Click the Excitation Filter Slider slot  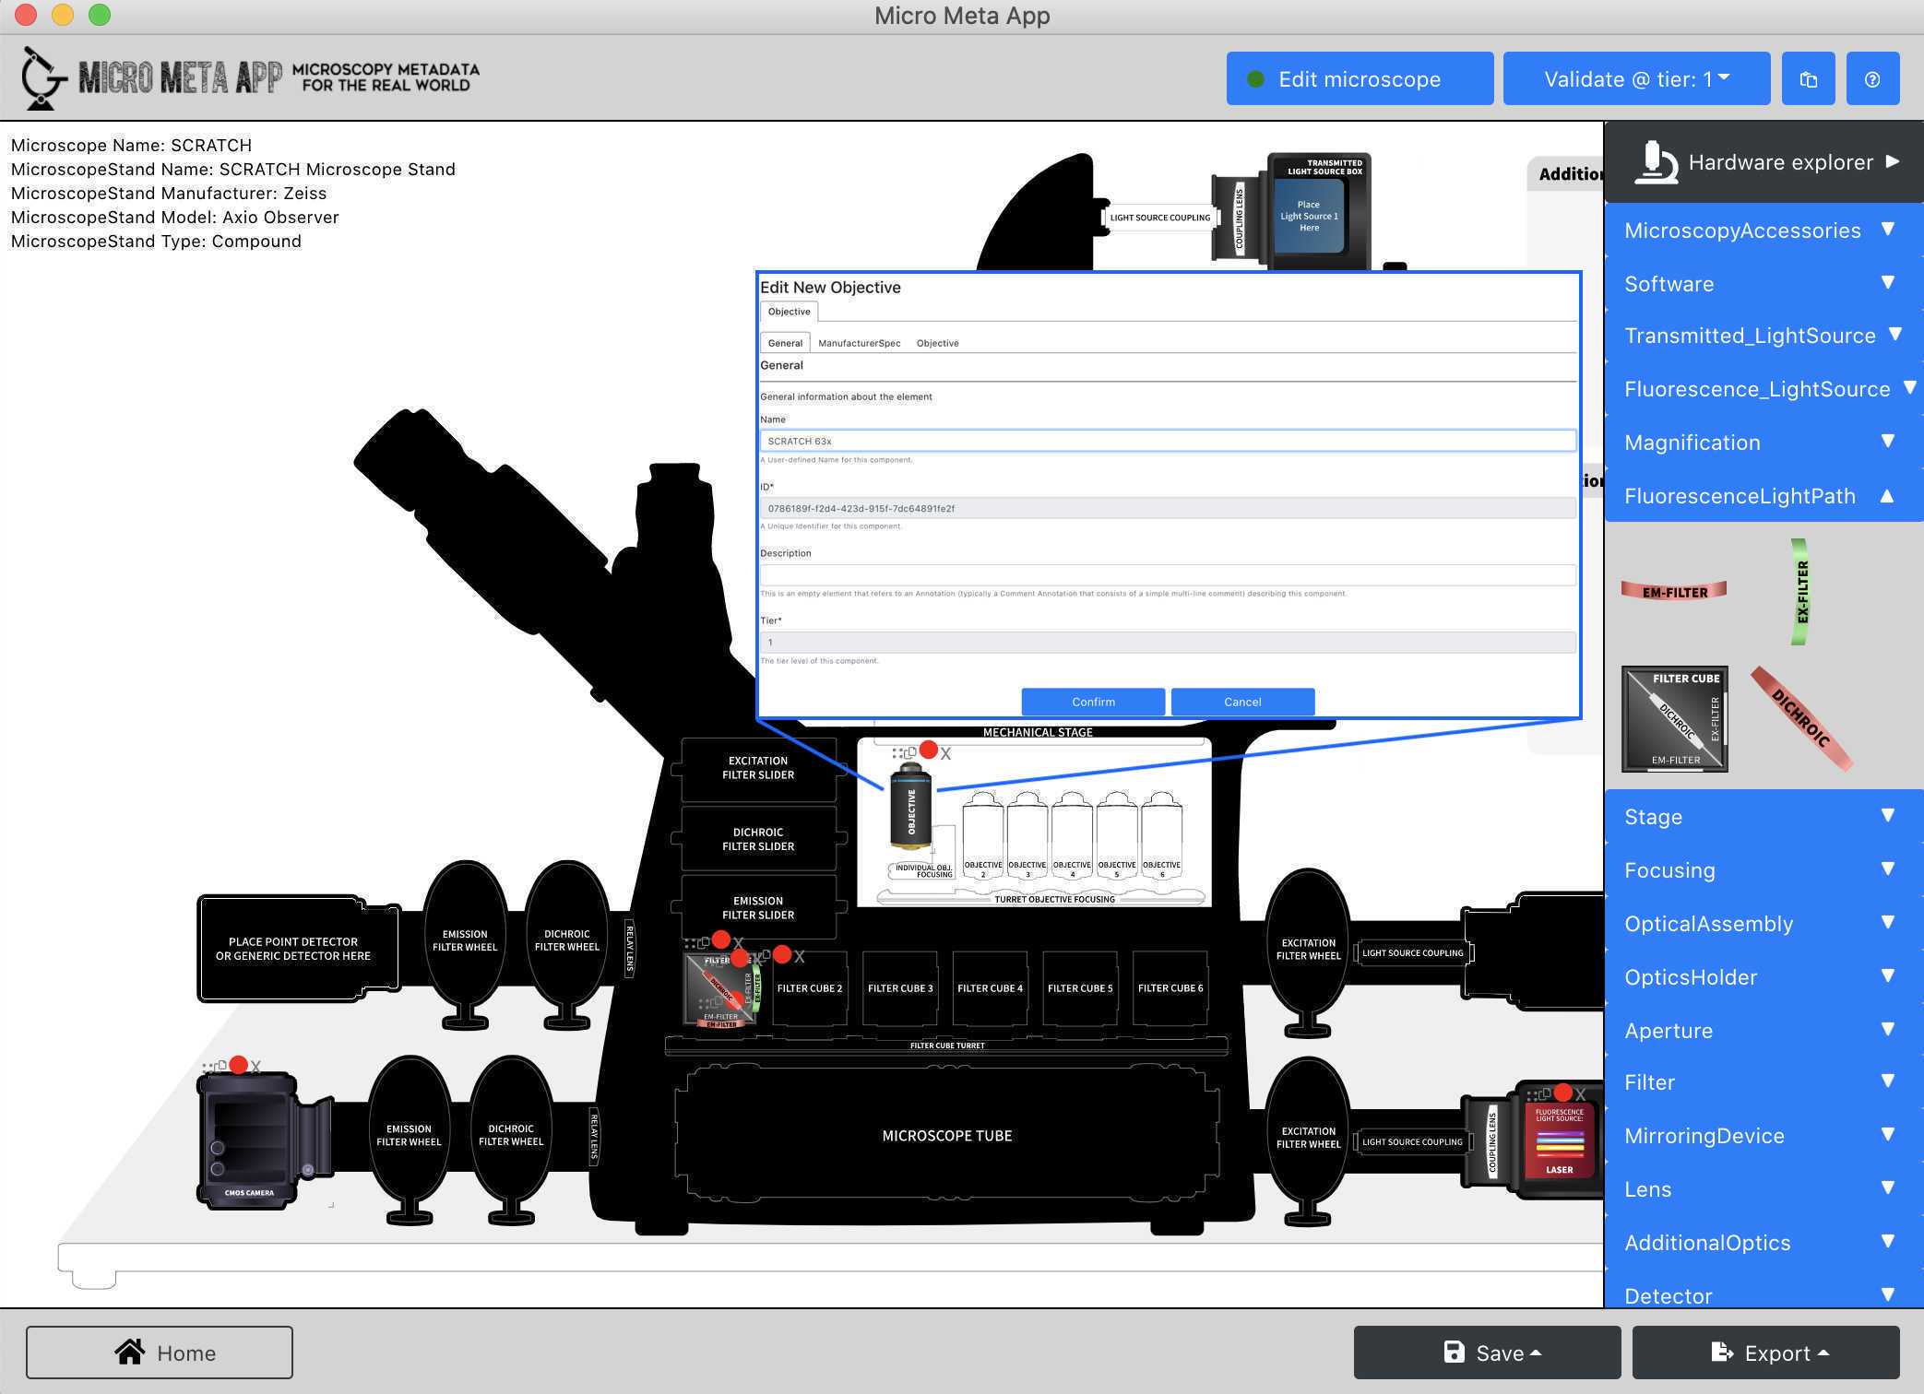coord(758,768)
